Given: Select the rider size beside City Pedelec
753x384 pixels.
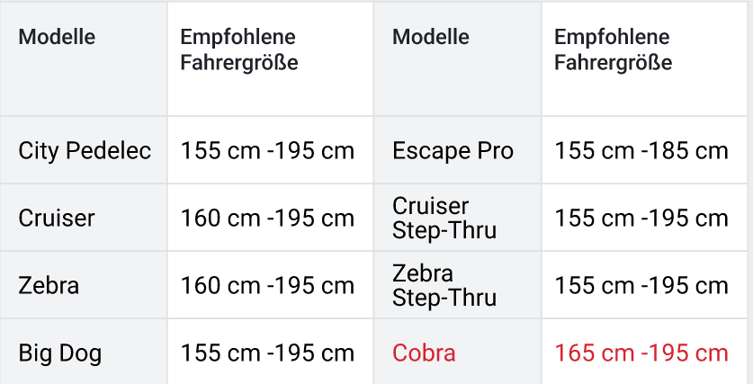Looking at the screenshot, I should pos(267,150).
